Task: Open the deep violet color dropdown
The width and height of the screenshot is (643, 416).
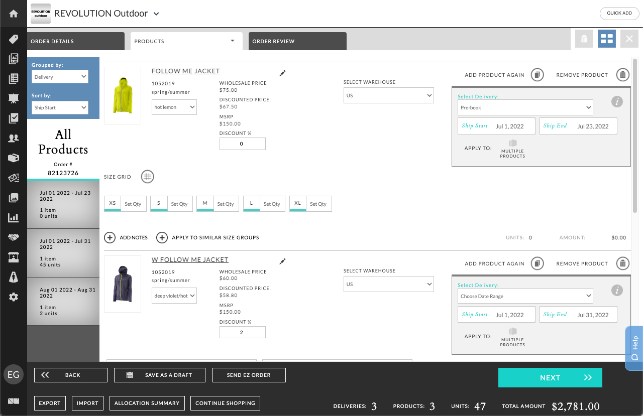Action: coord(174,296)
